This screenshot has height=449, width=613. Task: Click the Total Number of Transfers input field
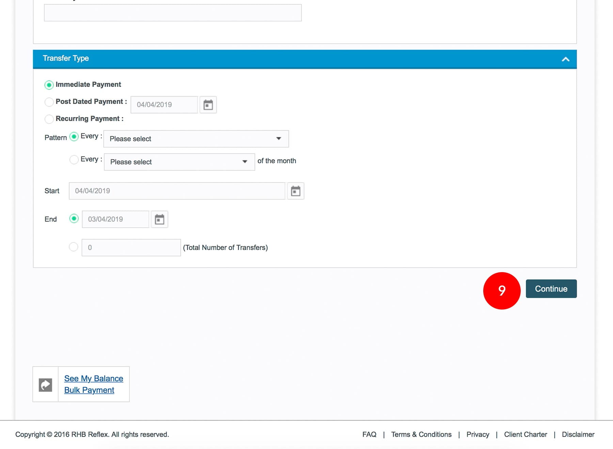pyautogui.click(x=131, y=248)
